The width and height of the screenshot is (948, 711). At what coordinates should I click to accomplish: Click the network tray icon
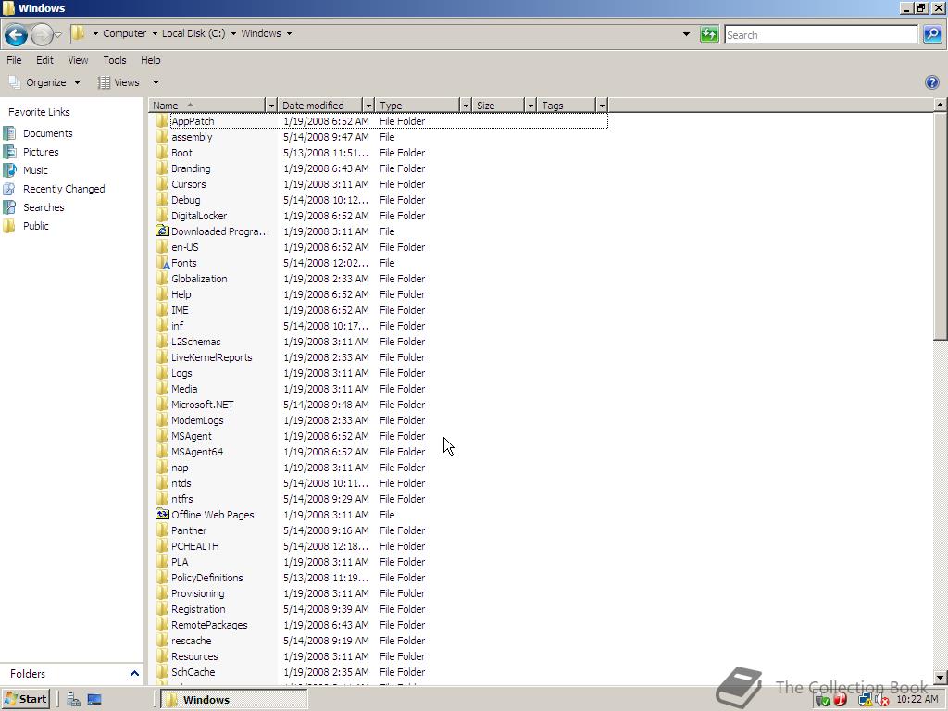coord(865,700)
